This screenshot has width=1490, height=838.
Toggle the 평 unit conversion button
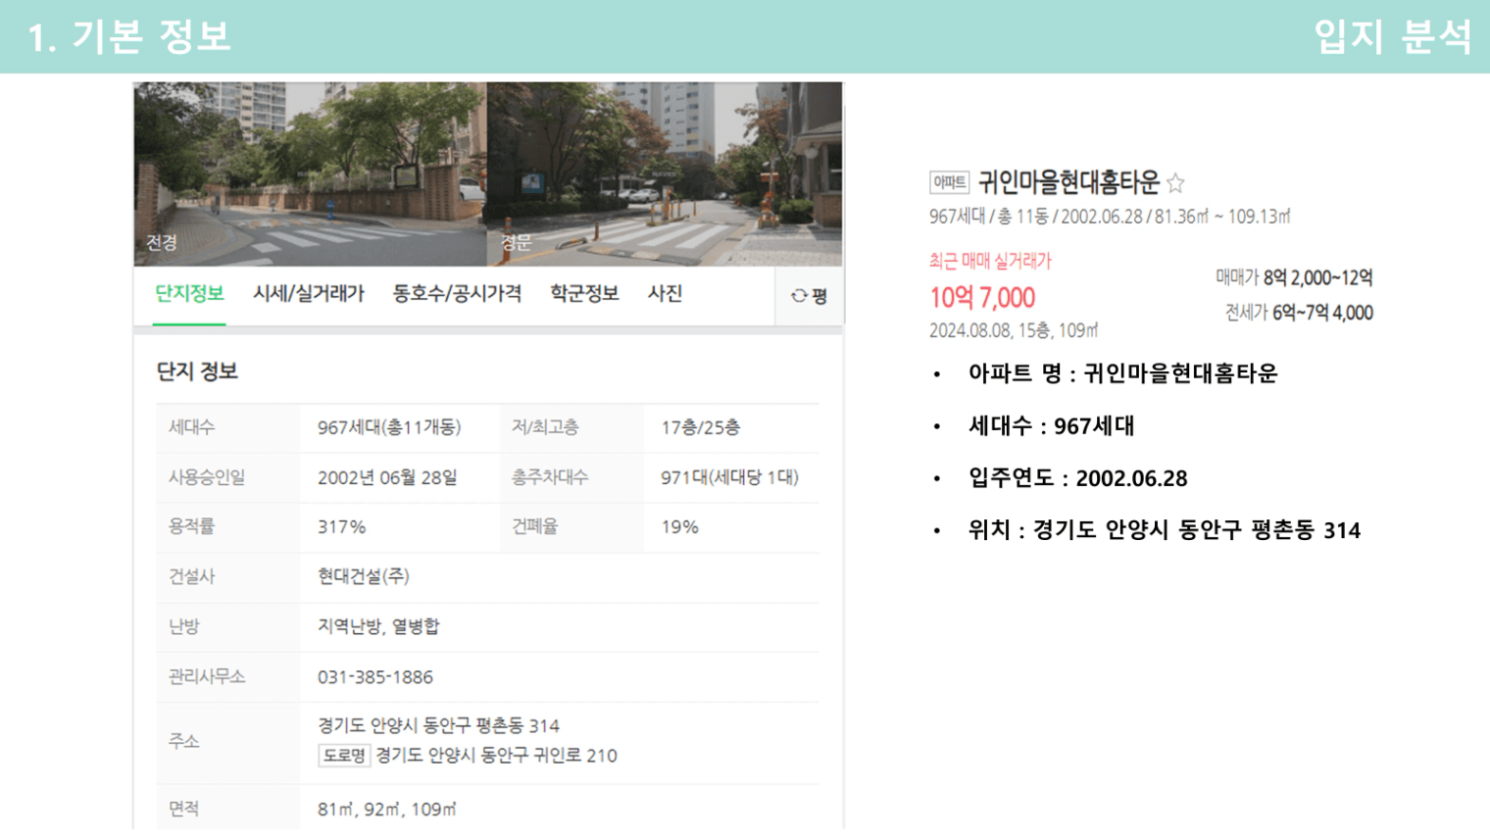point(810,296)
